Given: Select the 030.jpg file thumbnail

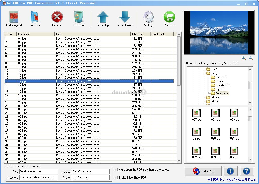Looking at the screenshot, I should pos(215,134).
